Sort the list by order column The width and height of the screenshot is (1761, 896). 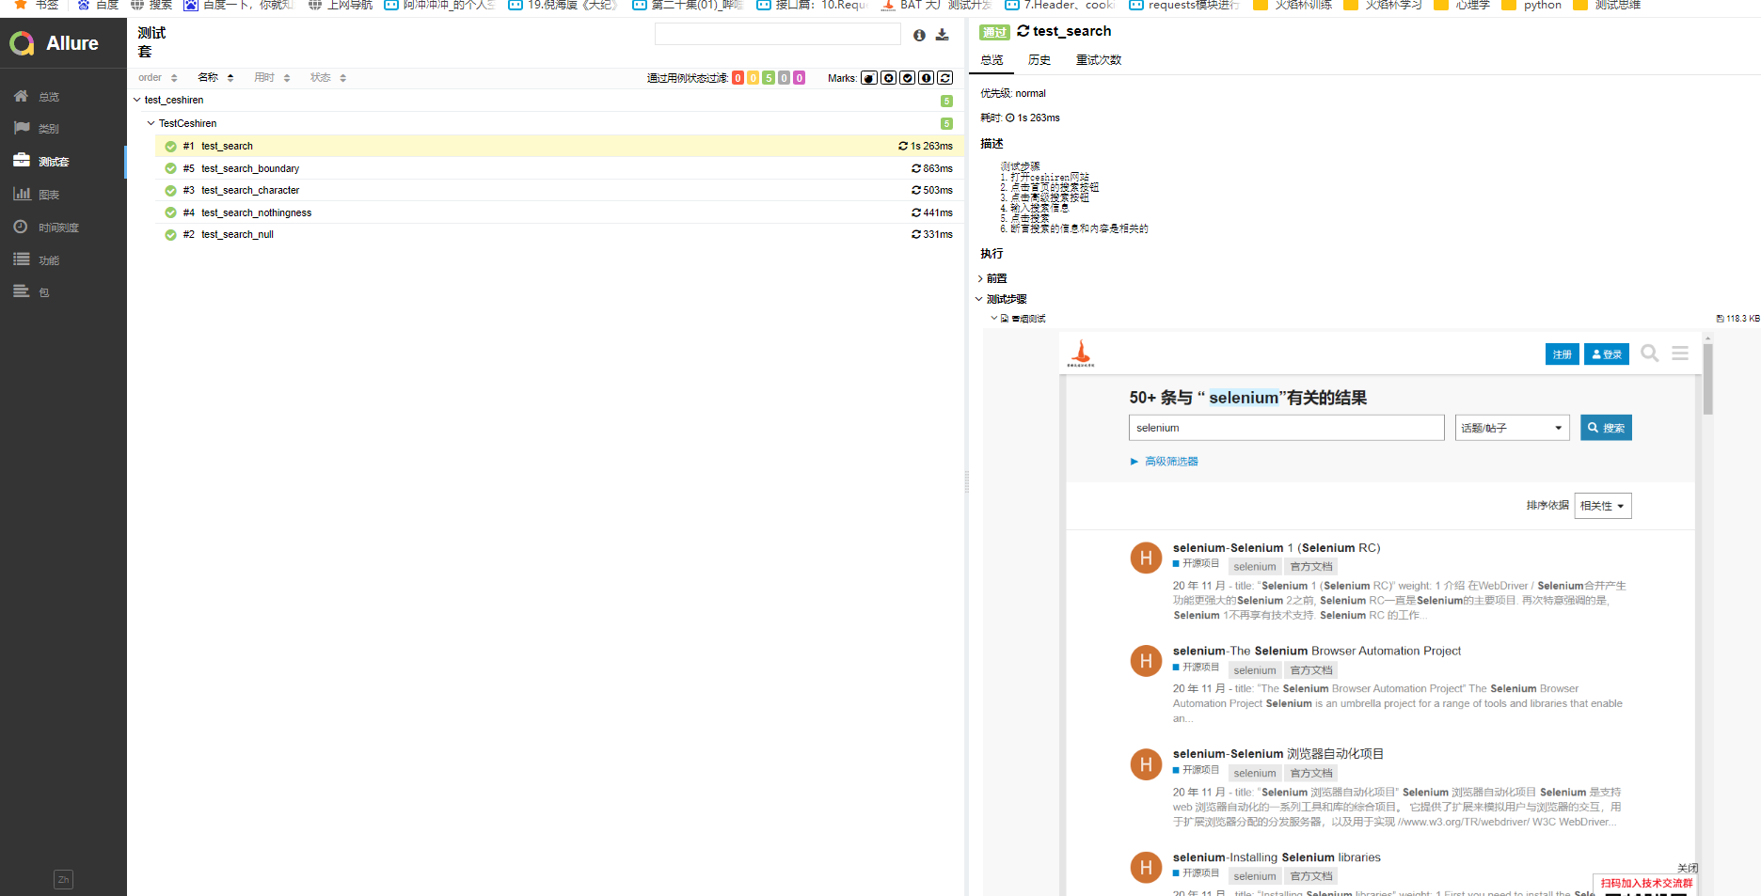(x=157, y=78)
